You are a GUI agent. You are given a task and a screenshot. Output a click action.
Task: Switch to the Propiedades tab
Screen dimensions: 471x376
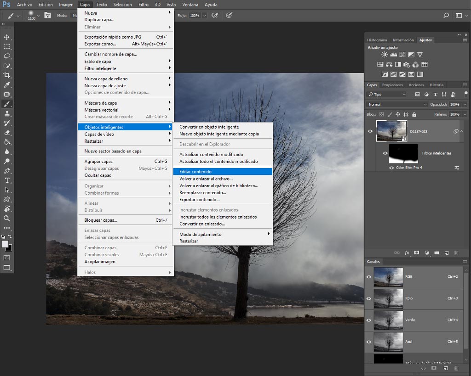point(392,85)
